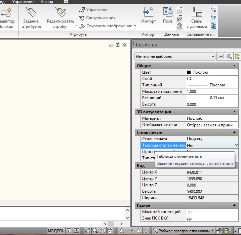Click the Цвет Послою color swatch value
Viewport: 241px width, 235px height.
pyautogui.click(x=212, y=72)
